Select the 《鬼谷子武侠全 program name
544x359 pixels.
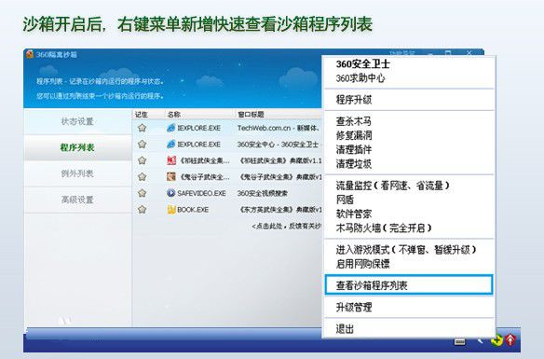click(x=204, y=177)
